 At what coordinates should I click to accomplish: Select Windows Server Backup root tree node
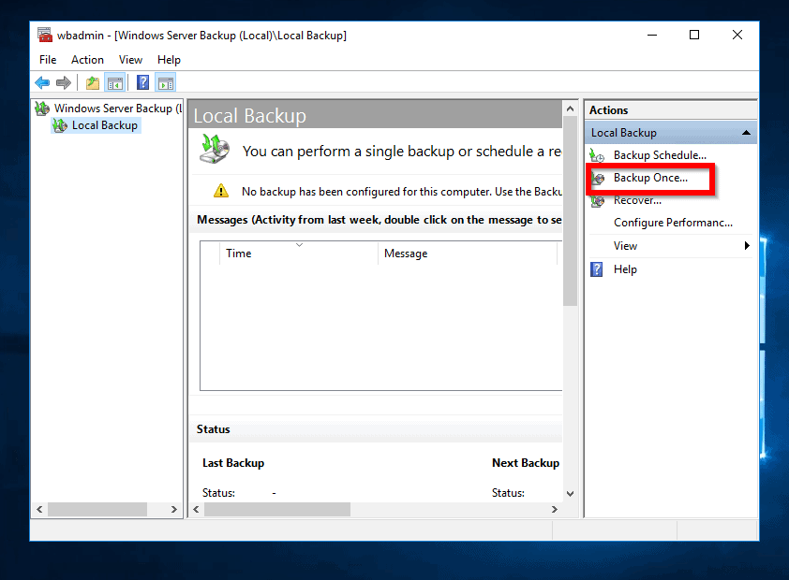pyautogui.click(x=112, y=109)
